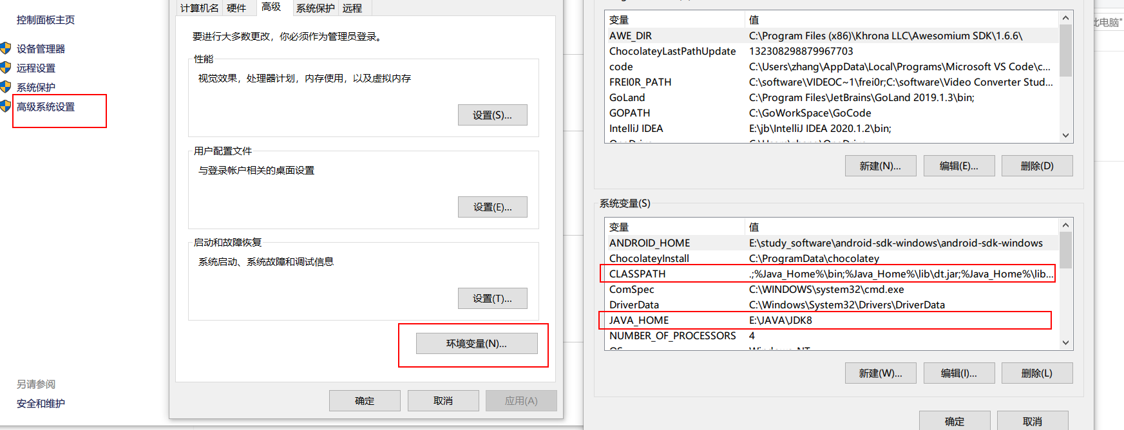The width and height of the screenshot is (1124, 430).
Task: Switch to 计算机名 tab
Action: click(199, 8)
